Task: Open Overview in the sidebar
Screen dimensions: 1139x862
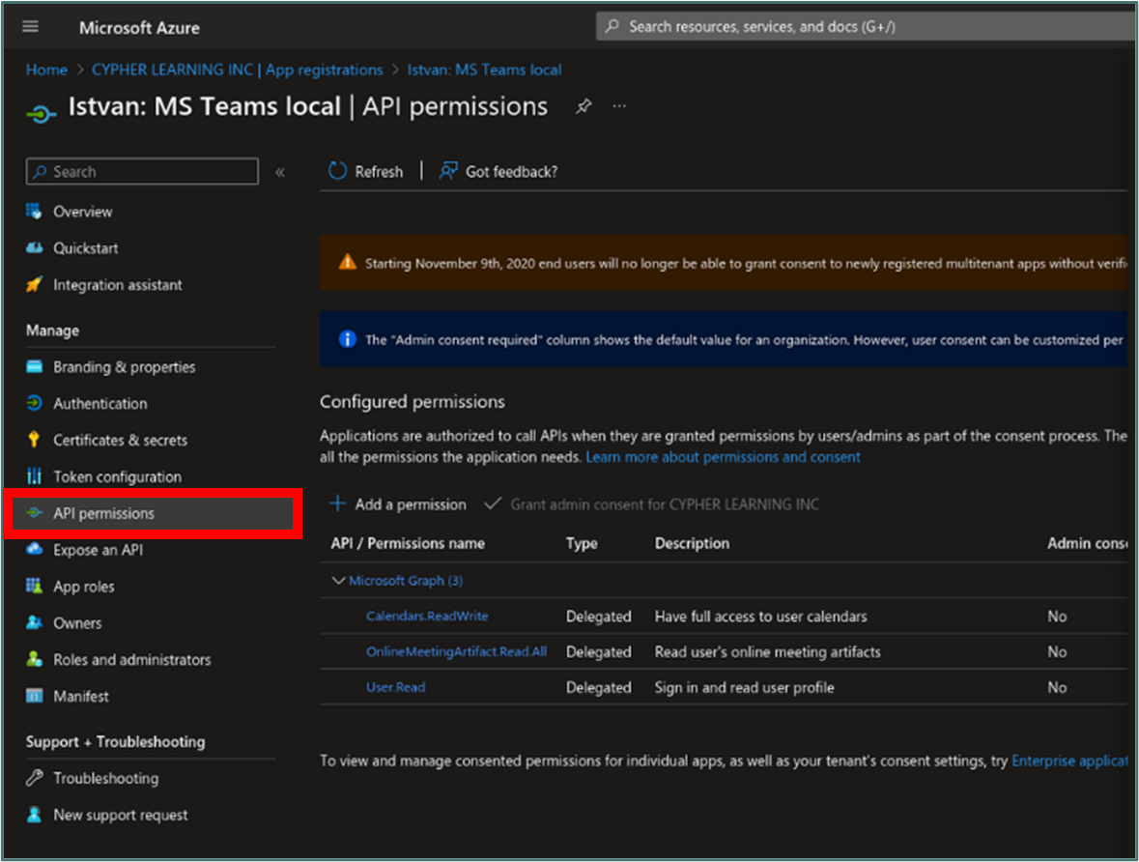Action: (83, 212)
